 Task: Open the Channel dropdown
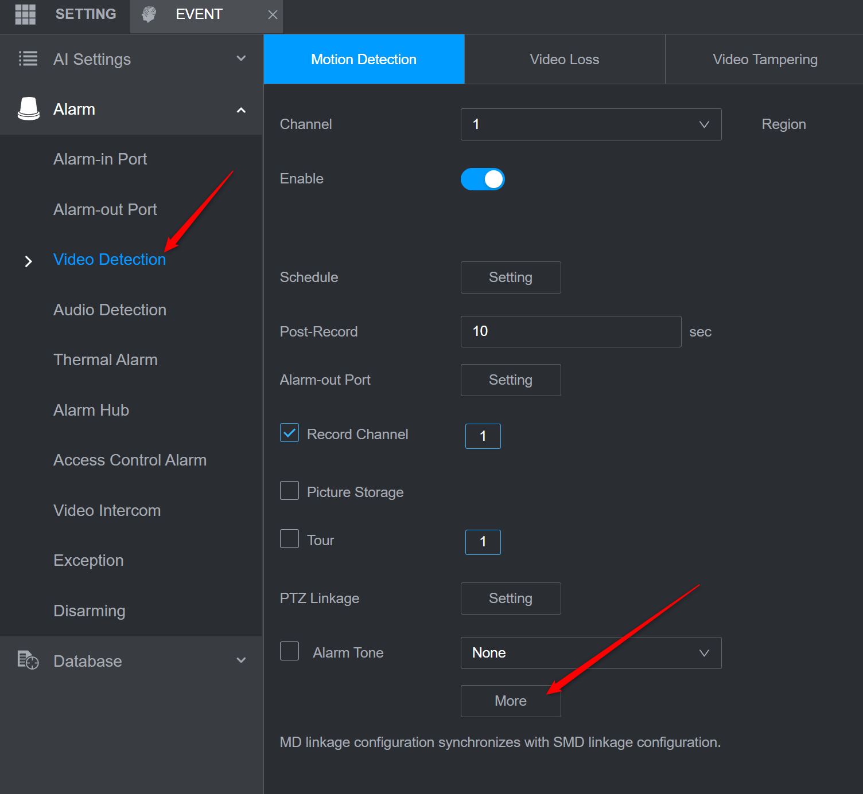click(x=590, y=124)
